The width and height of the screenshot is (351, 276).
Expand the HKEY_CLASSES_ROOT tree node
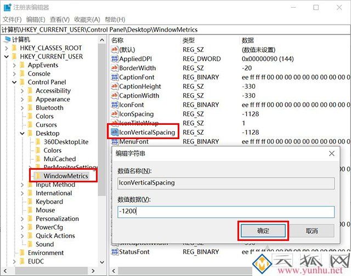(6, 48)
